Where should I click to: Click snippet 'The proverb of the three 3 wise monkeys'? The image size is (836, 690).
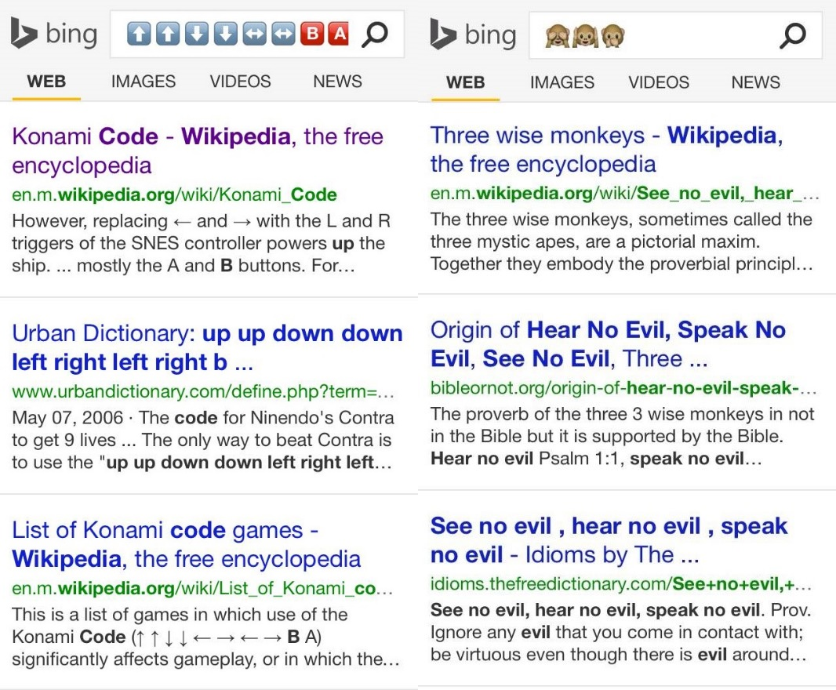(623, 436)
